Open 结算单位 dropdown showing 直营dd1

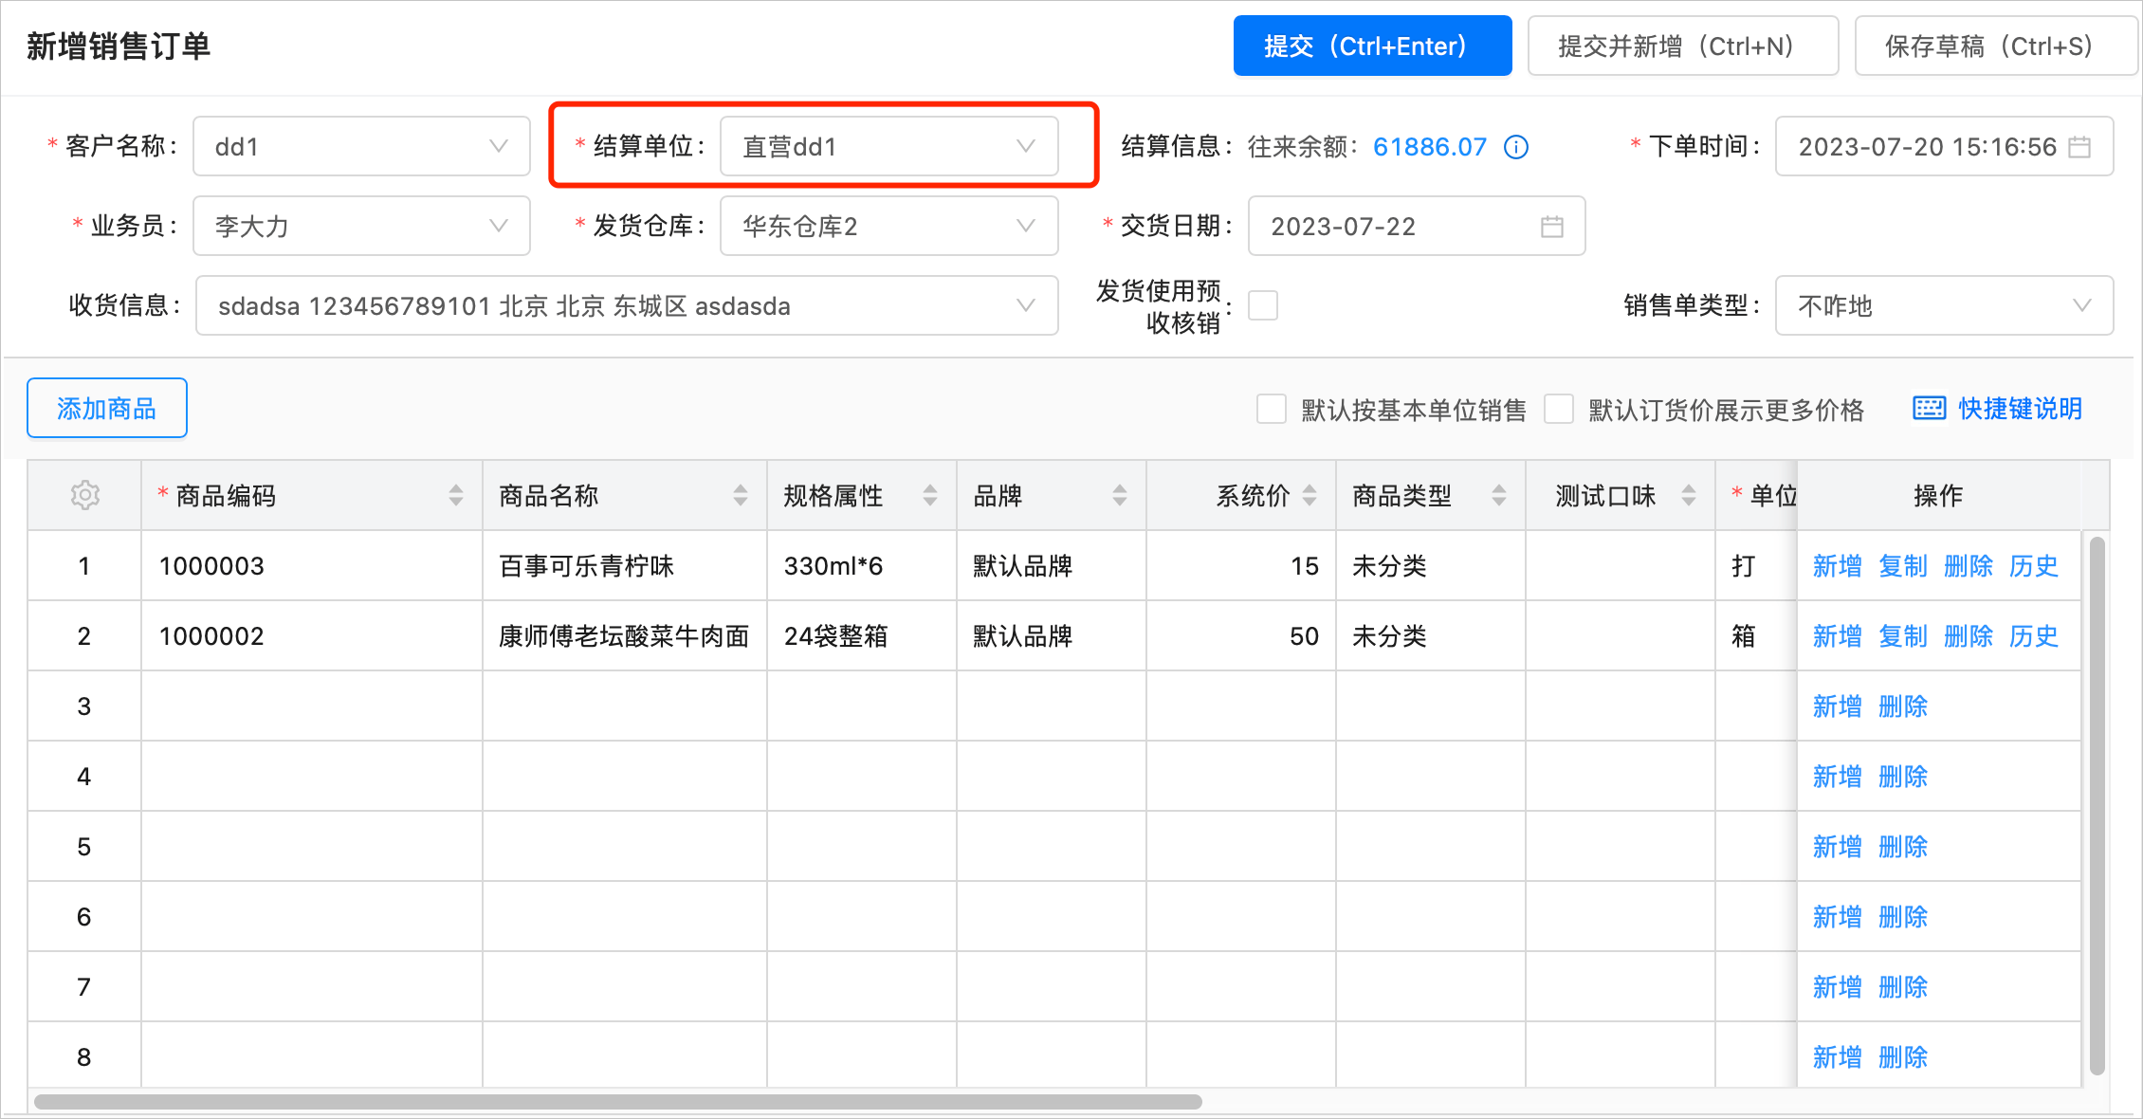click(x=889, y=146)
